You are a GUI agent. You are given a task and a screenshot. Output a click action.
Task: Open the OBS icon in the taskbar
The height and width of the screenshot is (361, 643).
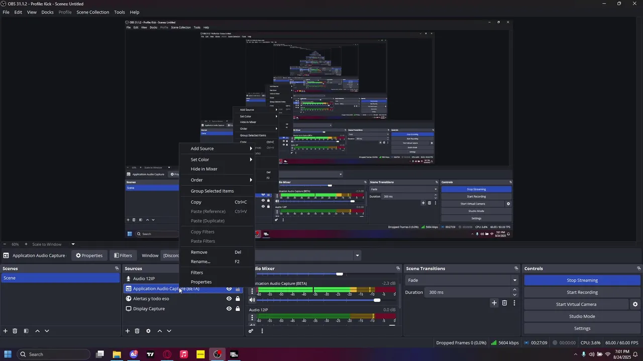pos(217,354)
